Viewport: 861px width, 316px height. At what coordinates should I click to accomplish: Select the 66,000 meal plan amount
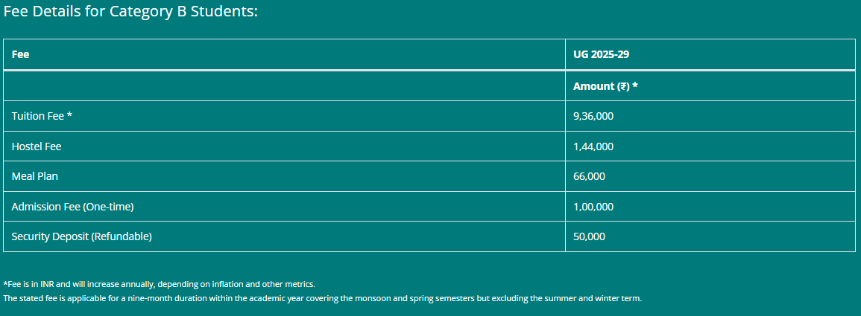(589, 176)
